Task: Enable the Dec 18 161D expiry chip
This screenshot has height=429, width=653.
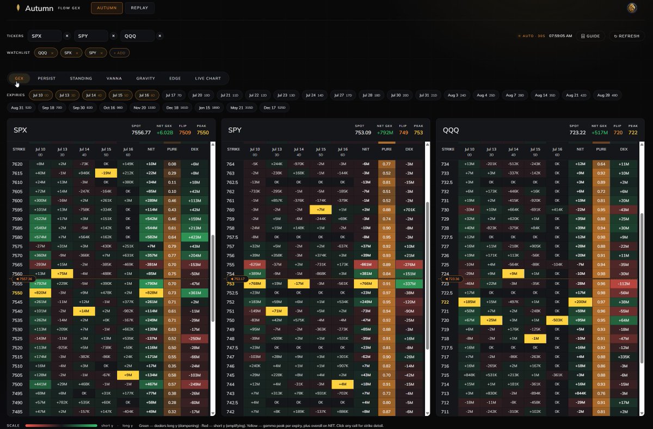Action: pyautogui.click(x=177, y=108)
